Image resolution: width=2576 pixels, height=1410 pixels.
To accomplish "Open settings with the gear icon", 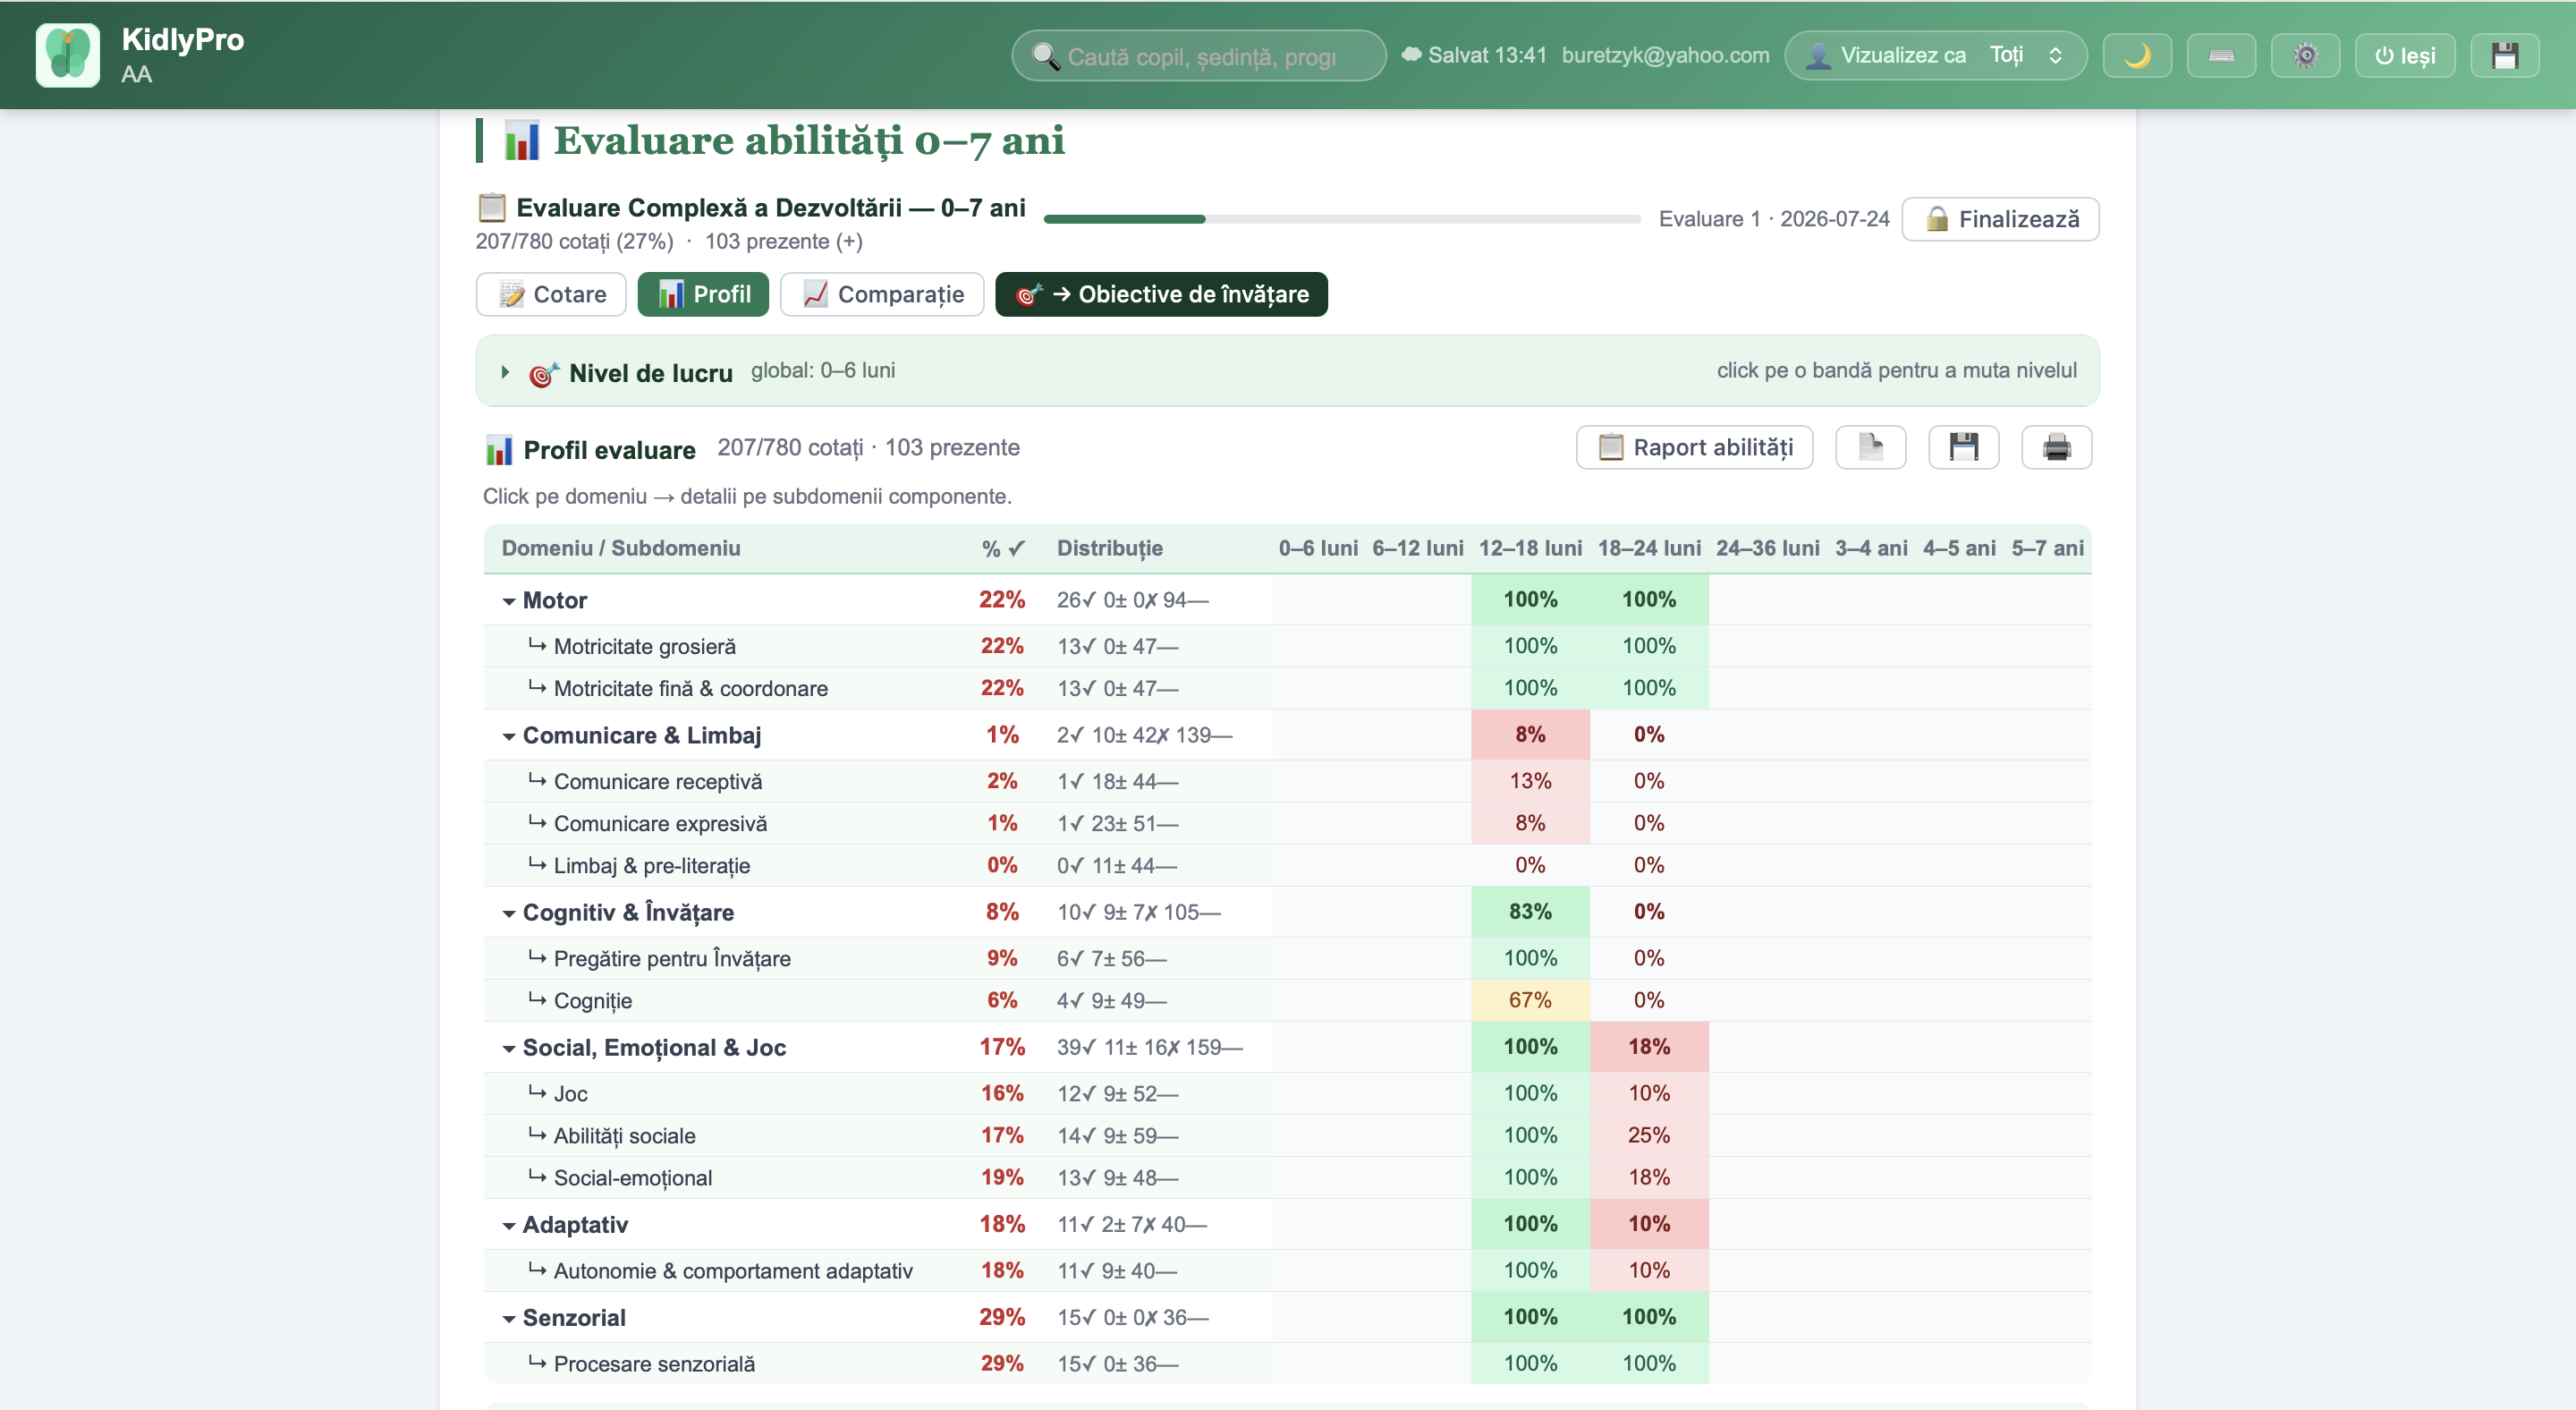I will coord(2305,55).
